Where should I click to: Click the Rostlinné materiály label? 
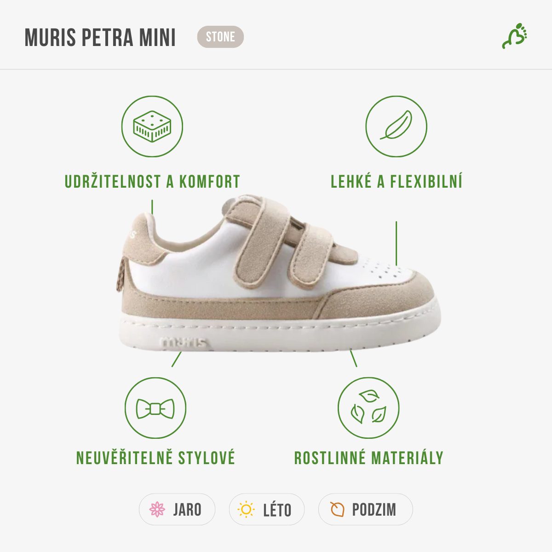click(368, 458)
